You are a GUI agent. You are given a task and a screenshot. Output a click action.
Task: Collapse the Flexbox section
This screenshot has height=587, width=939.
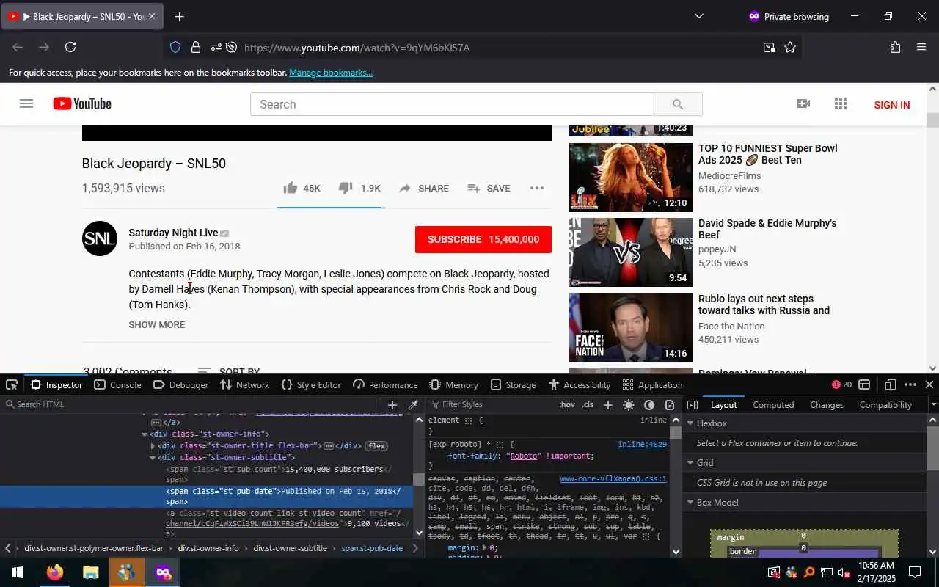pos(690,423)
